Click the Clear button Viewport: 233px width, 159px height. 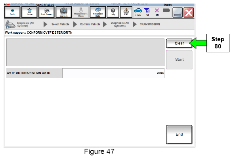click(x=179, y=43)
